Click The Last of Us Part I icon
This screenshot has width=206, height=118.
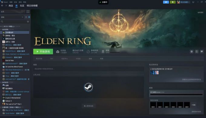pos(4,104)
